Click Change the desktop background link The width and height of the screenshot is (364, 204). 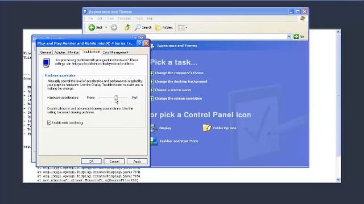[x=181, y=82]
